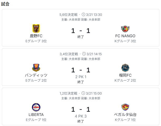
Task: Open the 3,4位決定戦 match score 1 - 1
Action: point(81,70)
